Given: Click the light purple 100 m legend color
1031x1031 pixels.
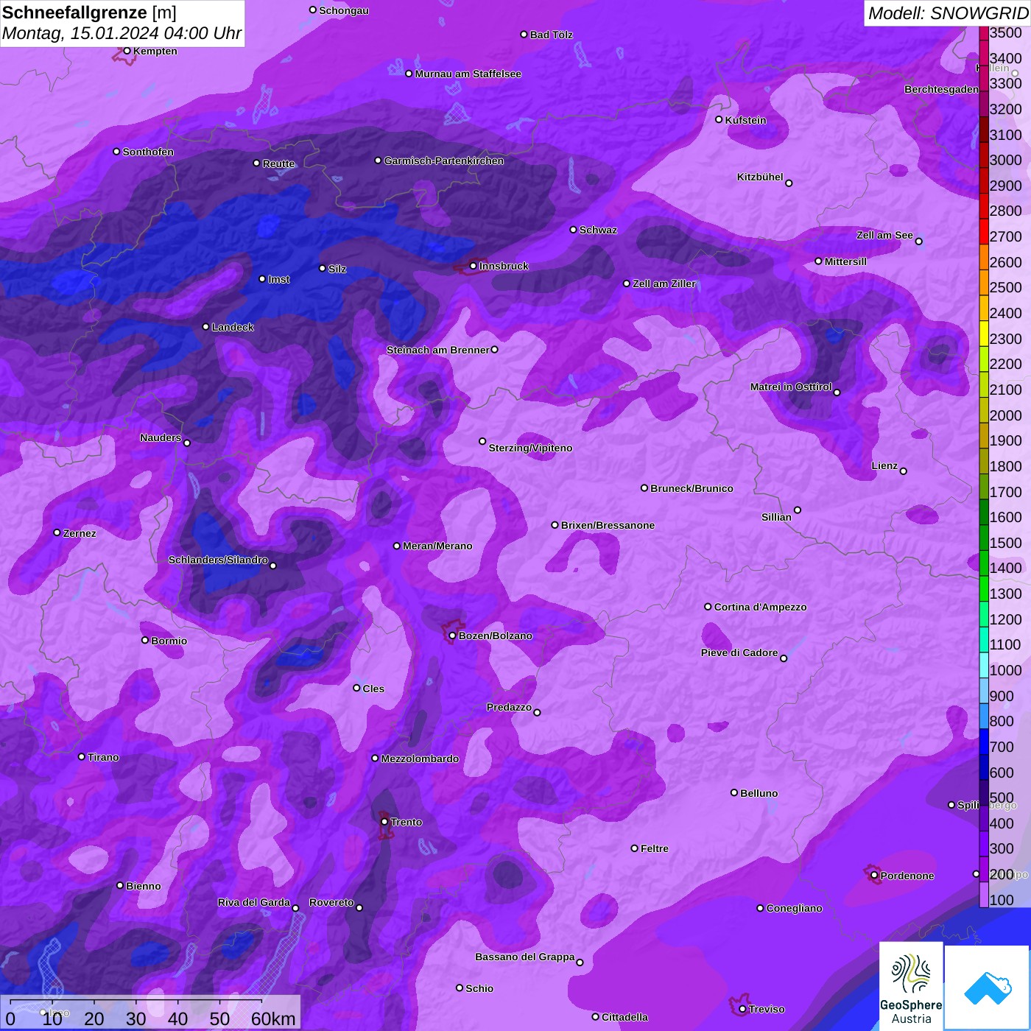Looking at the screenshot, I should (x=984, y=895).
